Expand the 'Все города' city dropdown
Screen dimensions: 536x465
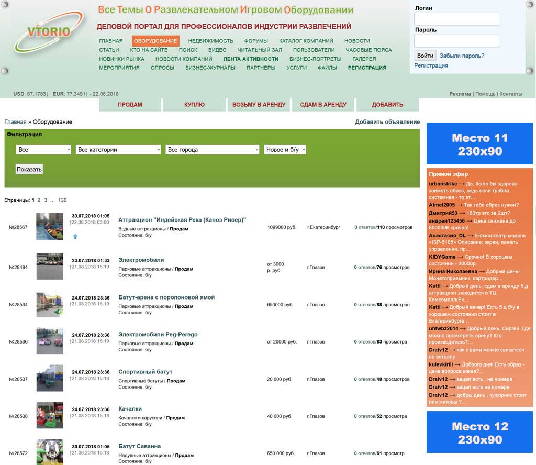point(212,150)
